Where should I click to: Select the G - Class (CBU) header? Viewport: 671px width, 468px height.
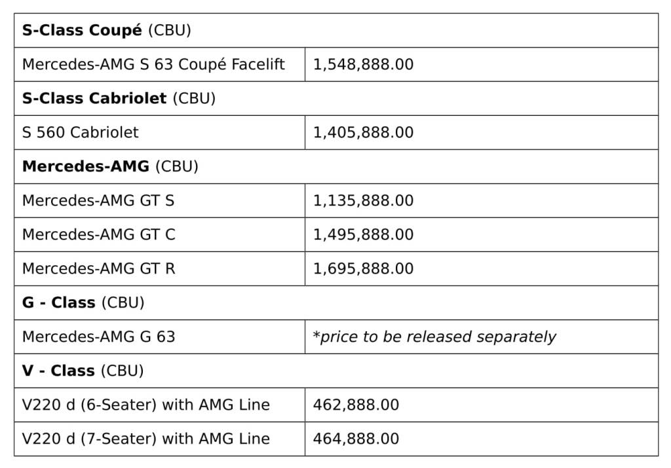(83, 302)
